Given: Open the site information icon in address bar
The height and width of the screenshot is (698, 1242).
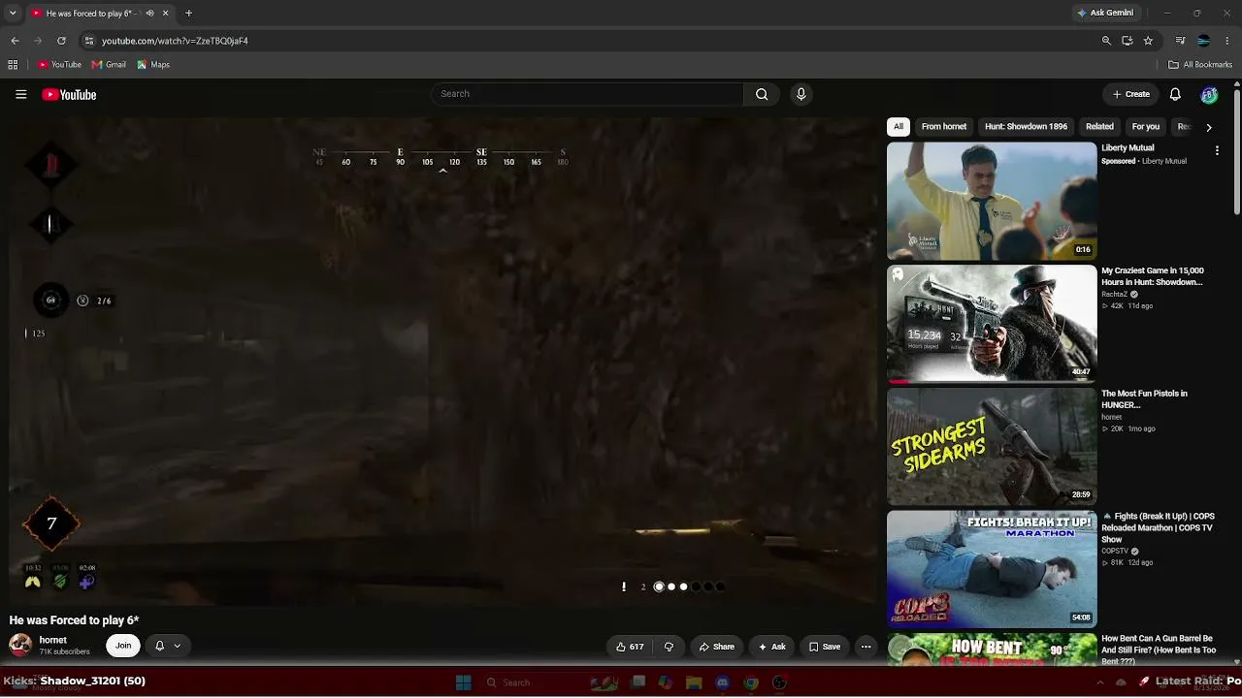Looking at the screenshot, I should click(x=89, y=41).
